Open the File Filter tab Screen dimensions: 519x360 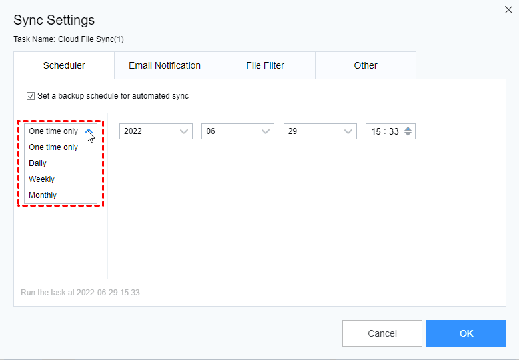(x=265, y=65)
